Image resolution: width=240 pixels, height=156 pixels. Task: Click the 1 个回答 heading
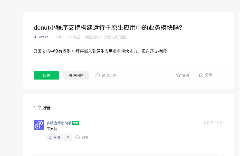coord(42,108)
